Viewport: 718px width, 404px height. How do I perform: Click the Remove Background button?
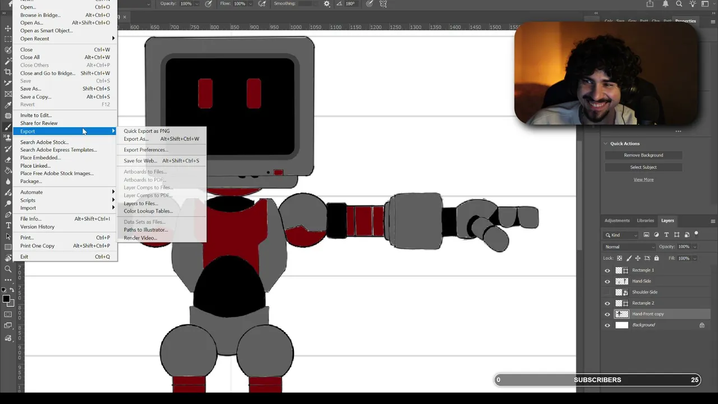click(x=643, y=155)
